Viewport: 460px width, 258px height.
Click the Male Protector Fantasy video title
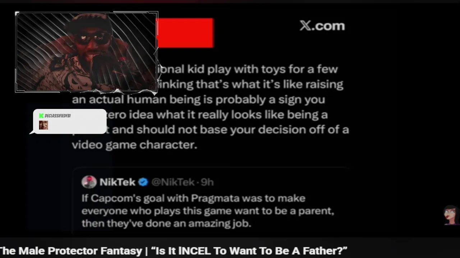(174, 251)
